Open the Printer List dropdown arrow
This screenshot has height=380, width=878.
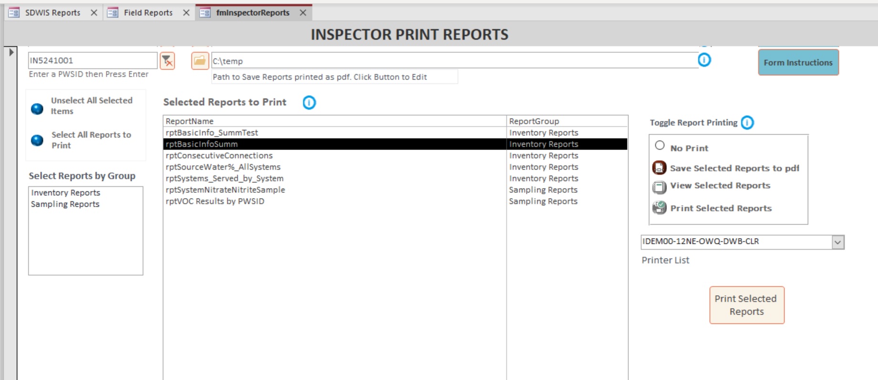838,242
